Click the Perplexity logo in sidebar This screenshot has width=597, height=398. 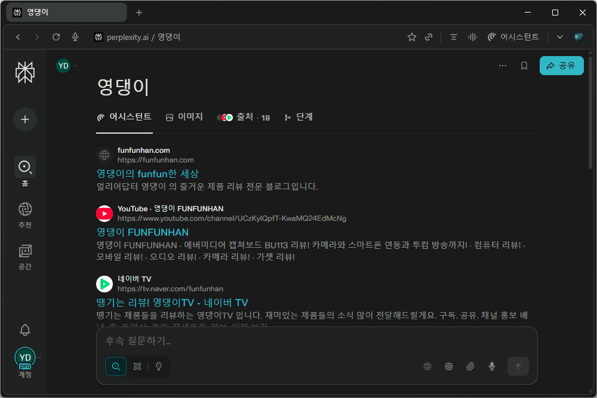point(24,72)
